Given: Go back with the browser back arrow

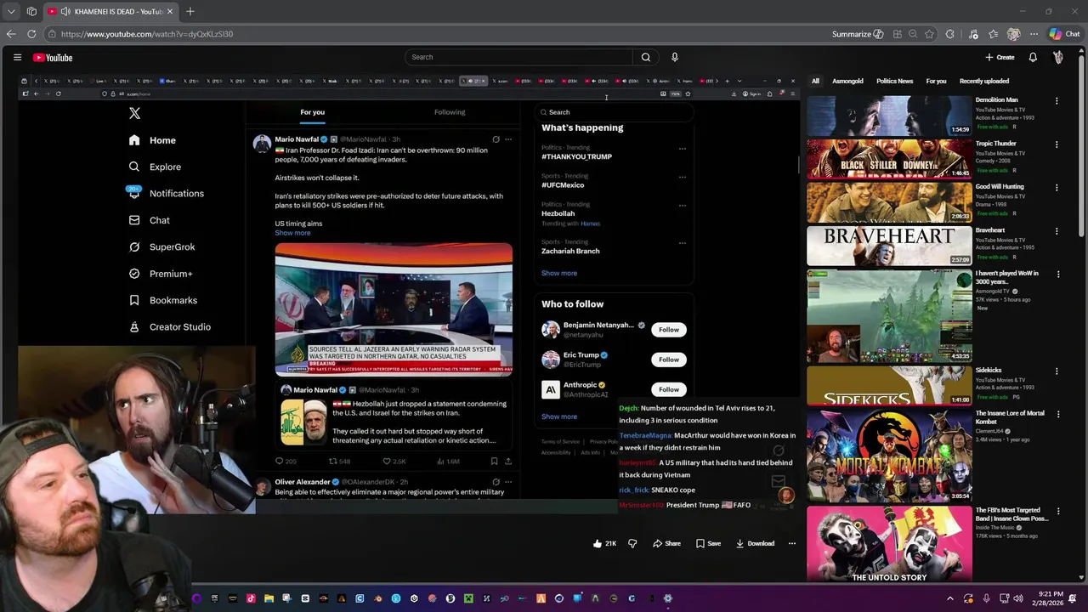Looking at the screenshot, I should click(x=11, y=34).
